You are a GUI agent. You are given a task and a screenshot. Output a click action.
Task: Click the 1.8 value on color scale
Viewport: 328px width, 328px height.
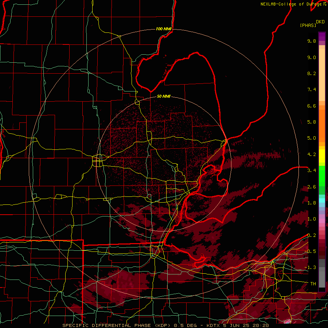tap(312, 203)
